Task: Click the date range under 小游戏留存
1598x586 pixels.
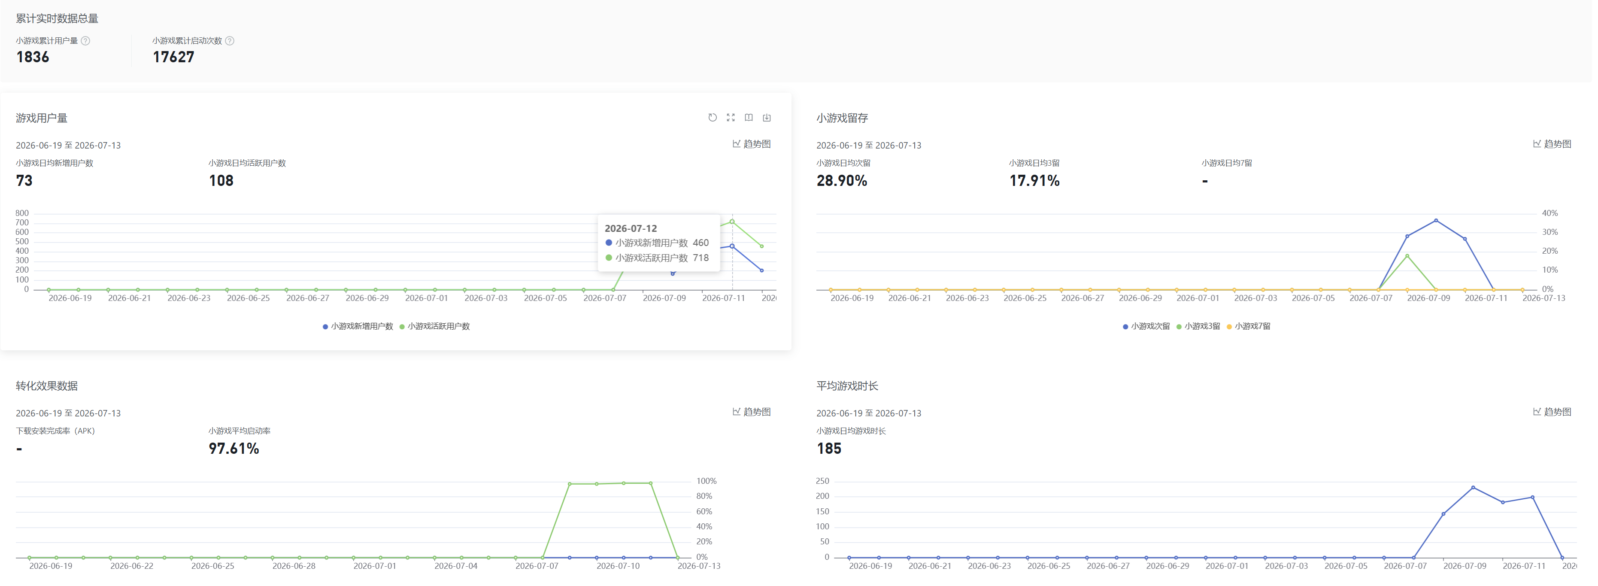Action: (x=868, y=145)
